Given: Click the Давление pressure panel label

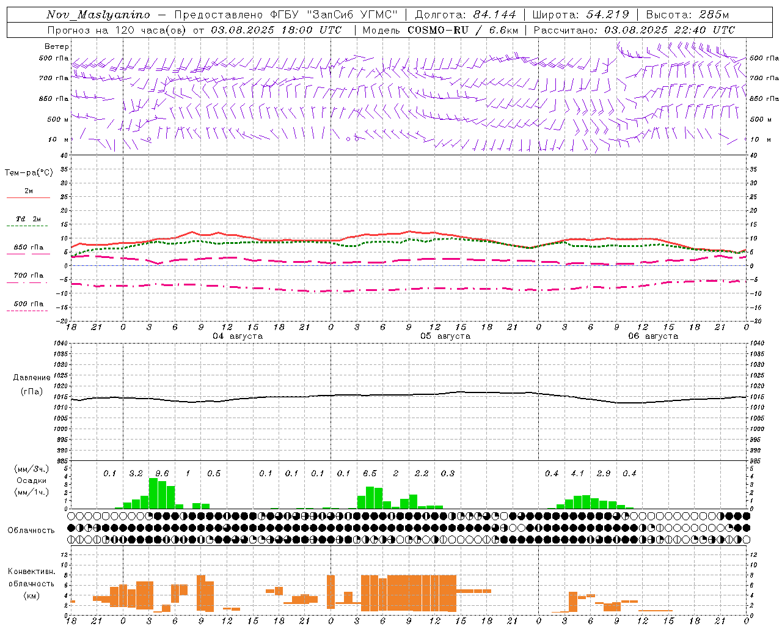Looking at the screenshot, I should pyautogui.click(x=32, y=378).
